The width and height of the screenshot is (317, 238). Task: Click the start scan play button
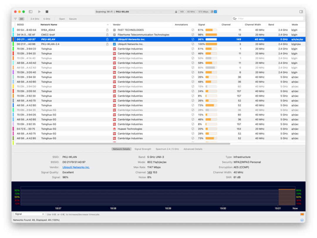tap(39, 12)
